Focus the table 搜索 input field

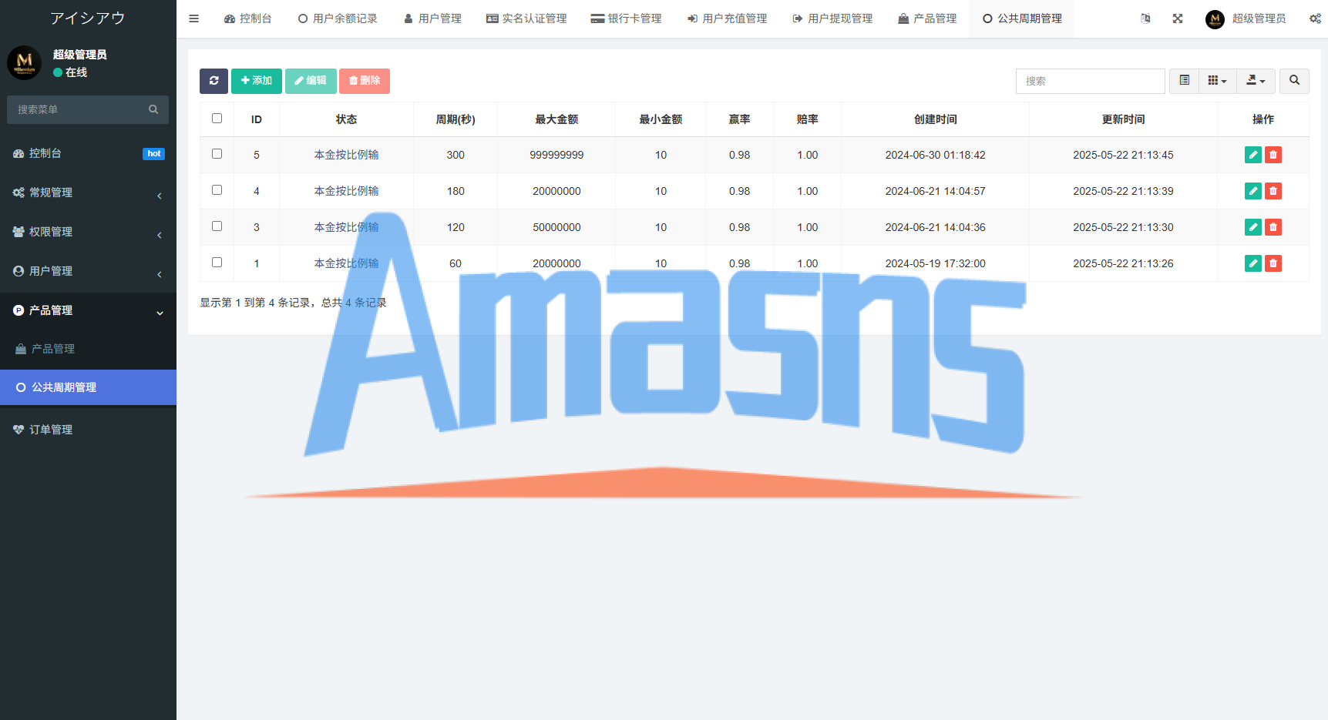[x=1091, y=81]
